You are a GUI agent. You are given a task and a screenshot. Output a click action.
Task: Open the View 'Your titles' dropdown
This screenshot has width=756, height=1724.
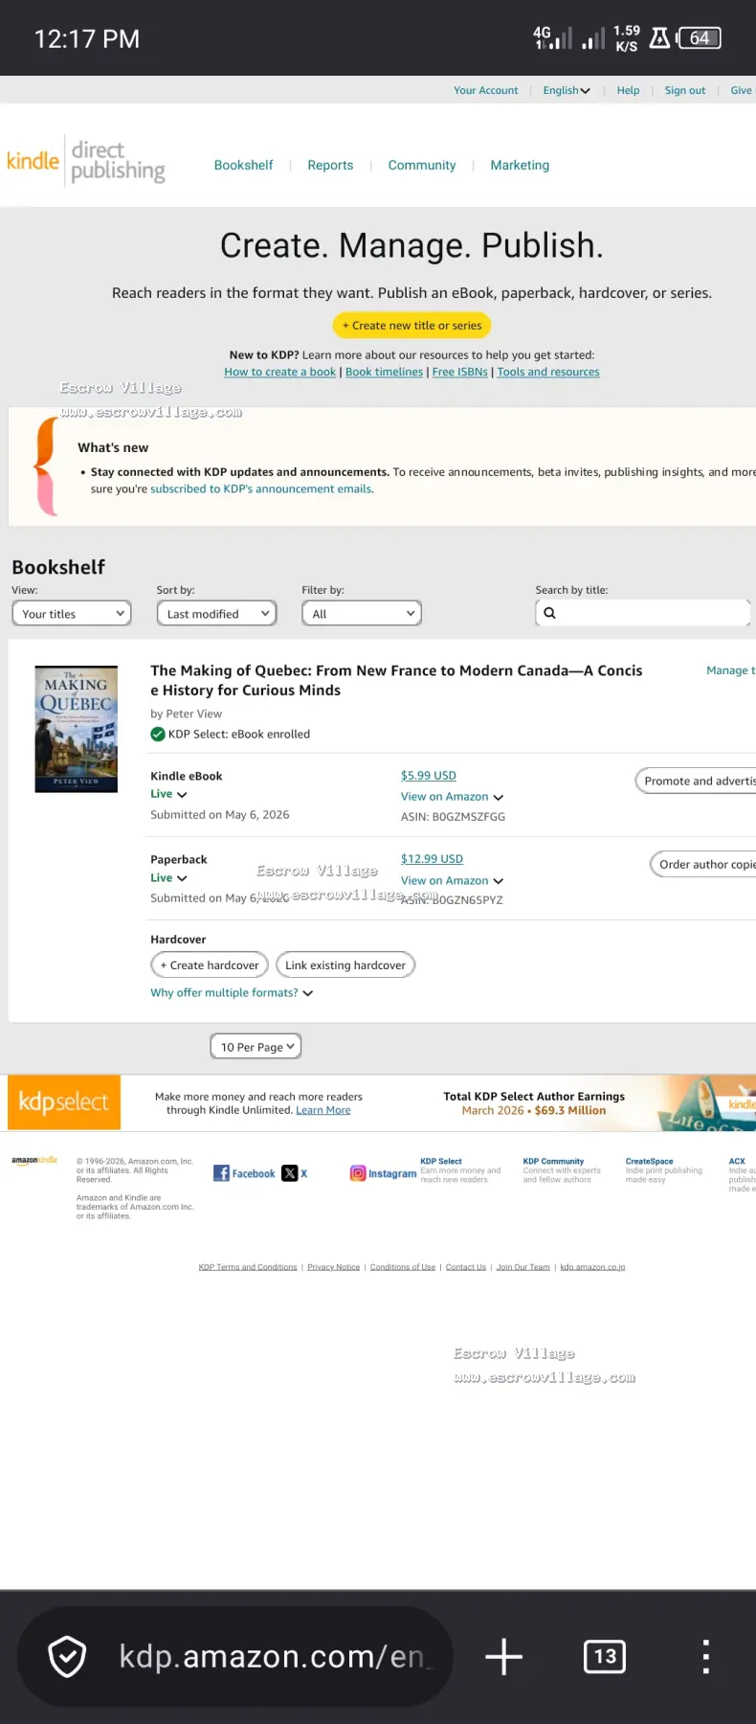click(72, 614)
